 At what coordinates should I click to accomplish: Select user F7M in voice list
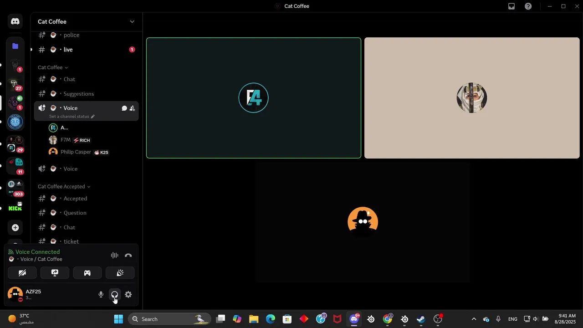pyautogui.click(x=92, y=140)
